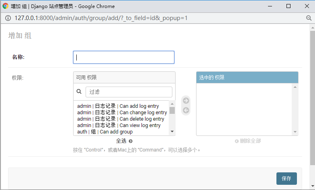Screen dimensions: 315x190
Task: Click the arrow icon next to 全选
Action: [x=131, y=141]
